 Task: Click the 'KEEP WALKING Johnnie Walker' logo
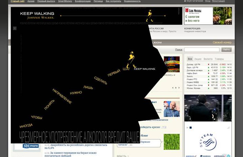point(37,15)
